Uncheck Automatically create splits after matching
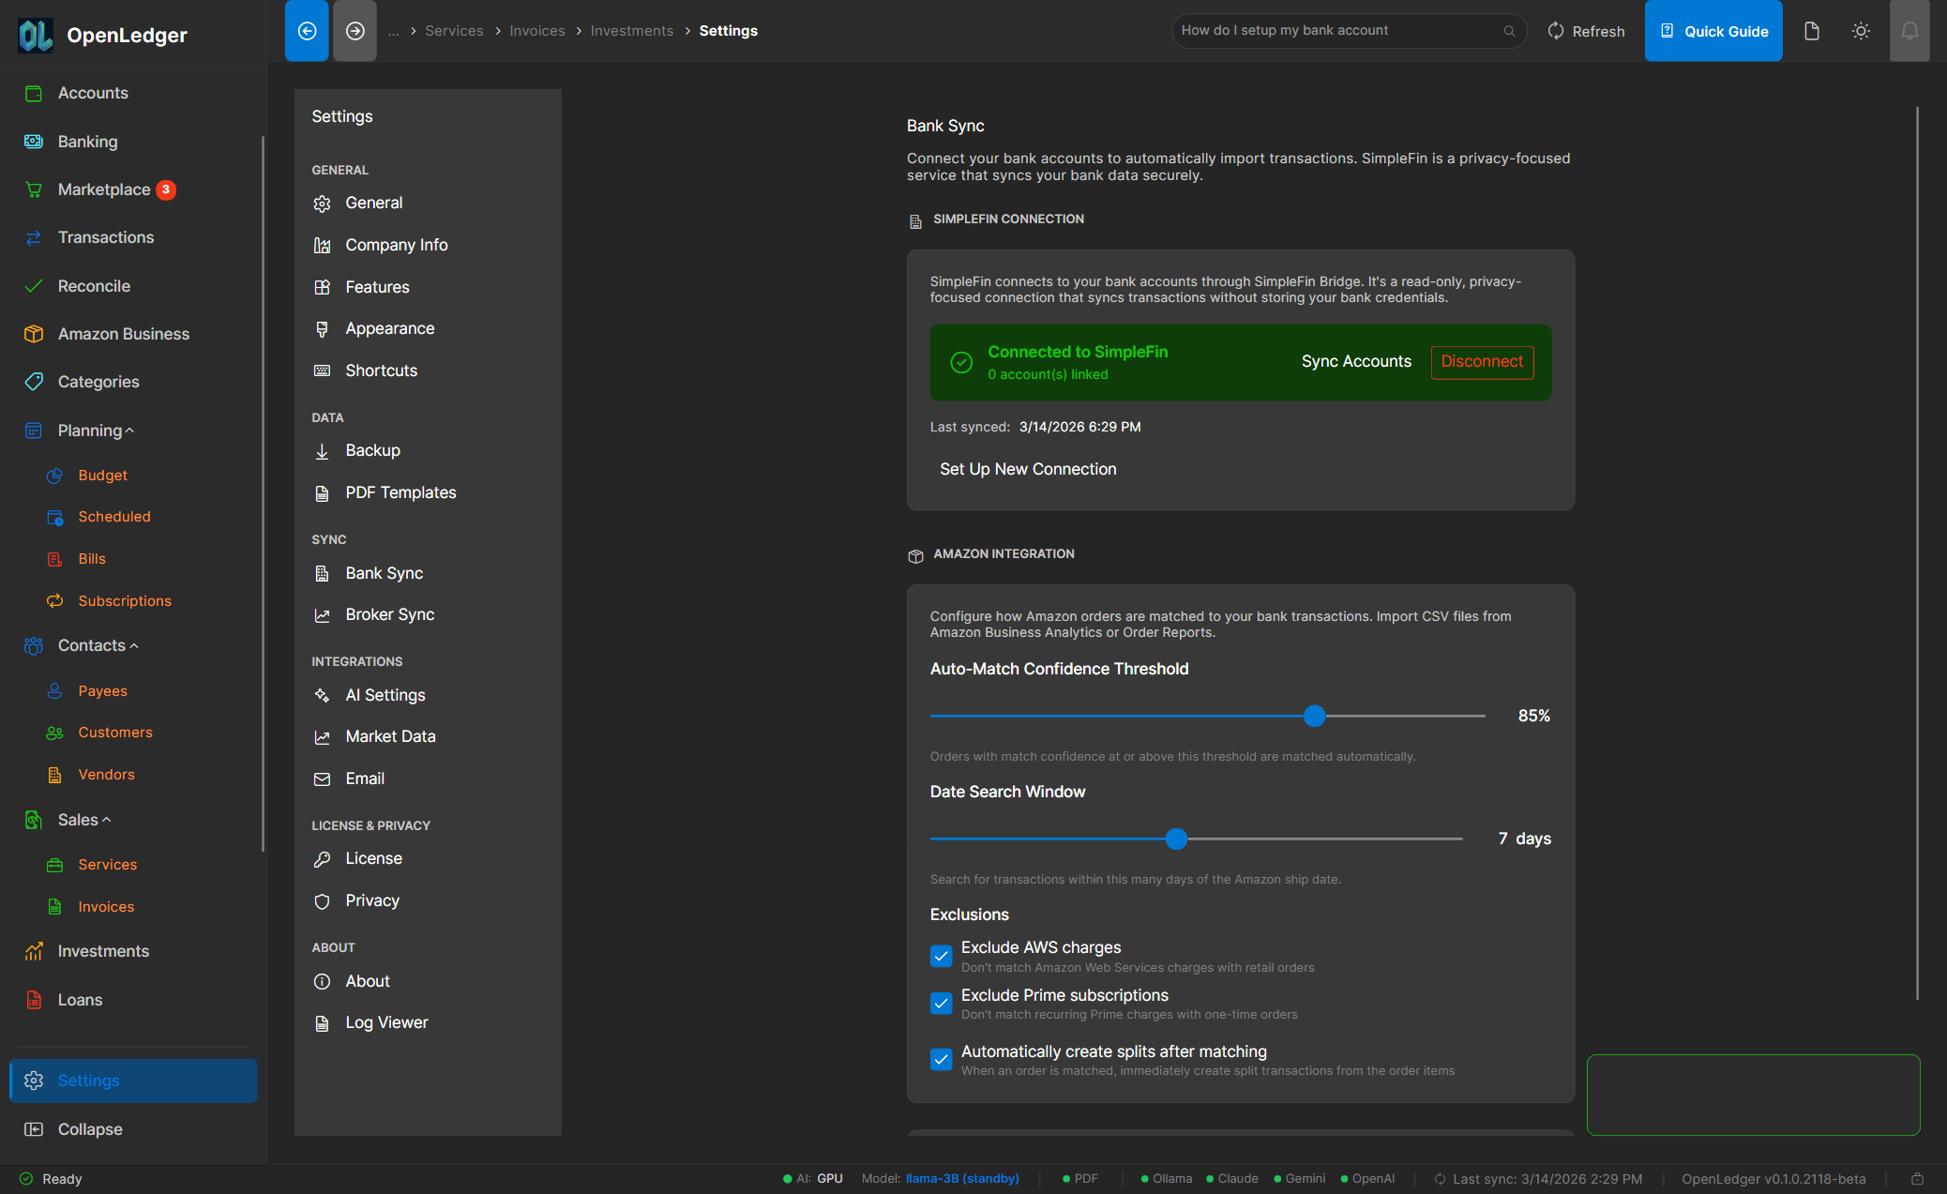Image resolution: width=1947 pixels, height=1194 pixels. point(941,1059)
